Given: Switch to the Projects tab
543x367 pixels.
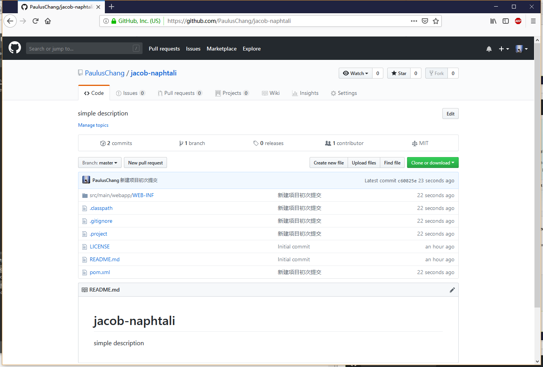Looking at the screenshot, I should coord(232,93).
